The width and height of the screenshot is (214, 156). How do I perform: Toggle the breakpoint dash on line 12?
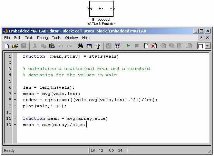(15, 125)
